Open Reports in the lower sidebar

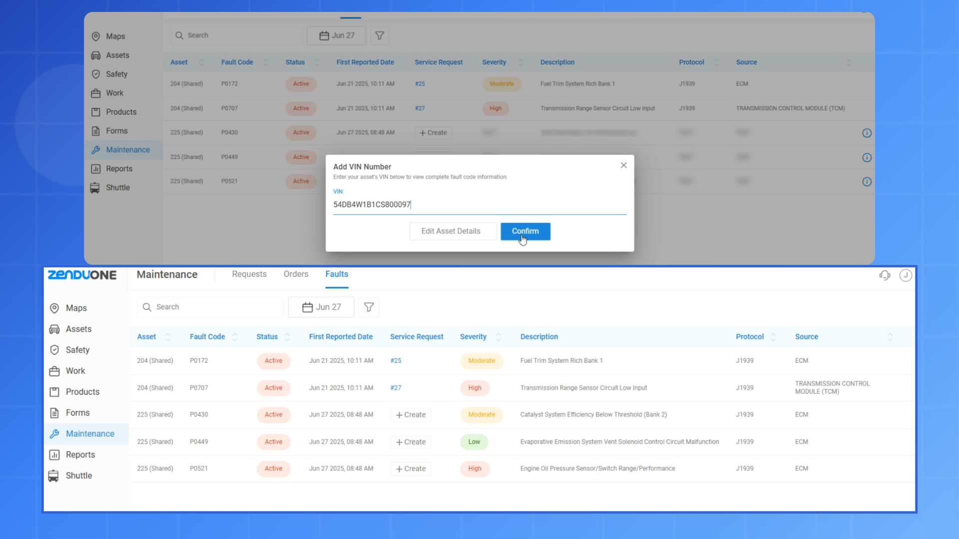tap(80, 455)
